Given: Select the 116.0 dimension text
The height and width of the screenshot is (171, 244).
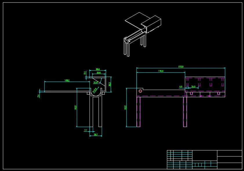Looking at the screenshot, I should pyautogui.click(x=161, y=71).
